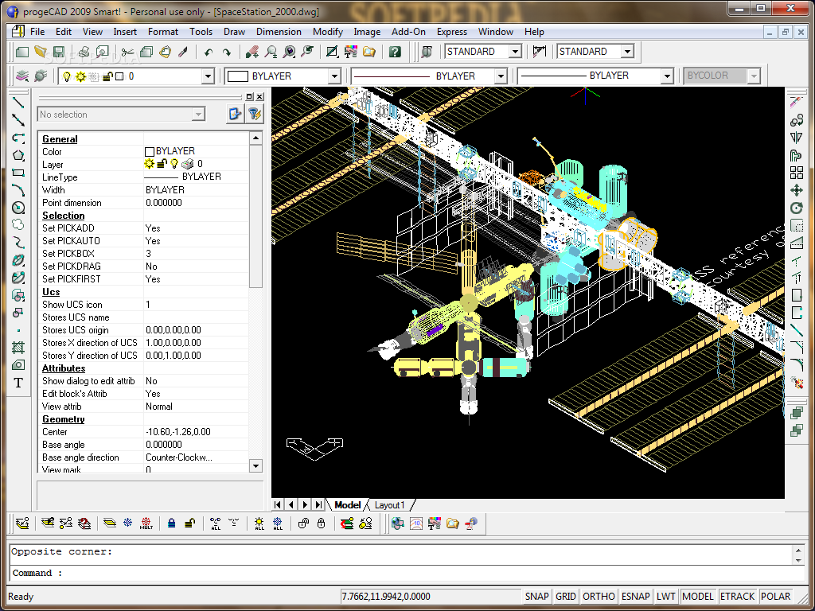Screen dimensions: 815x611
Task: Select the Line tool in Draw toolbar
Action: click(18, 102)
